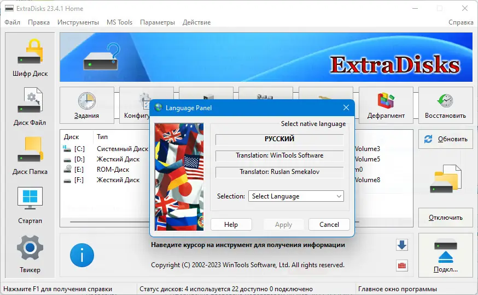Open the Дефрагмент tool

386,105
